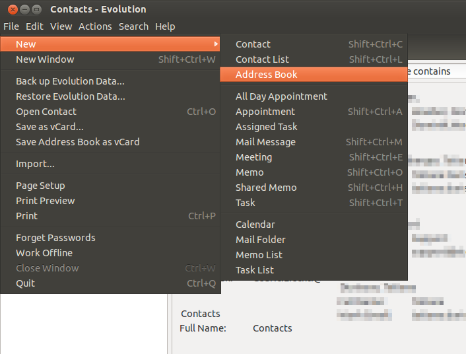Choose Import from the File menu
466x354 pixels.
click(35, 164)
